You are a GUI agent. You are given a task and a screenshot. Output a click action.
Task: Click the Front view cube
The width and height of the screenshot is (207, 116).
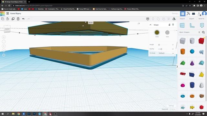(7, 29)
